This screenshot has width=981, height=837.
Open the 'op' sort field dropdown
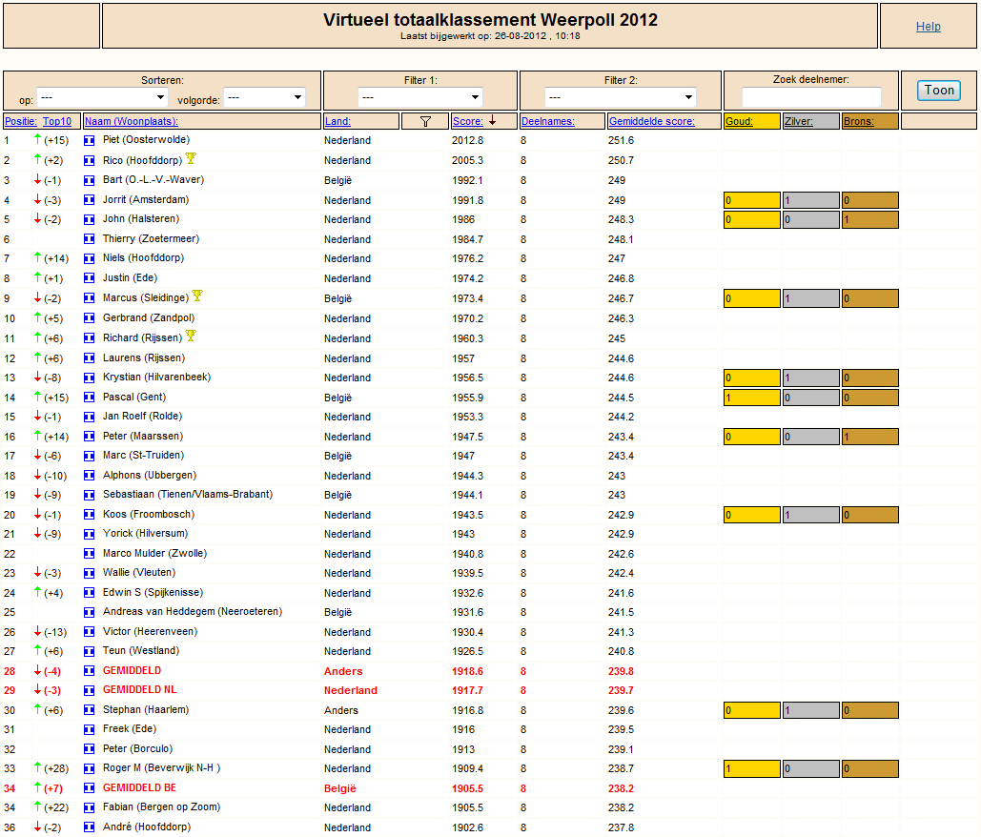(103, 97)
